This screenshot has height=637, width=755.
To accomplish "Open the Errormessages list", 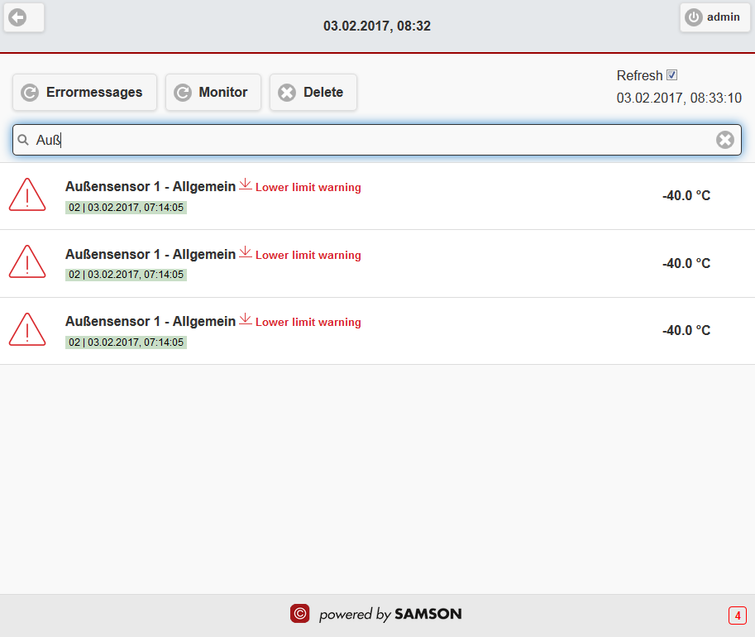I will coord(84,93).
